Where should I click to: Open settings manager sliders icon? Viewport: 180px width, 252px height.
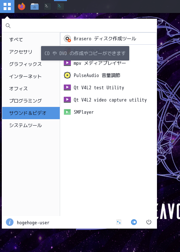(119, 222)
